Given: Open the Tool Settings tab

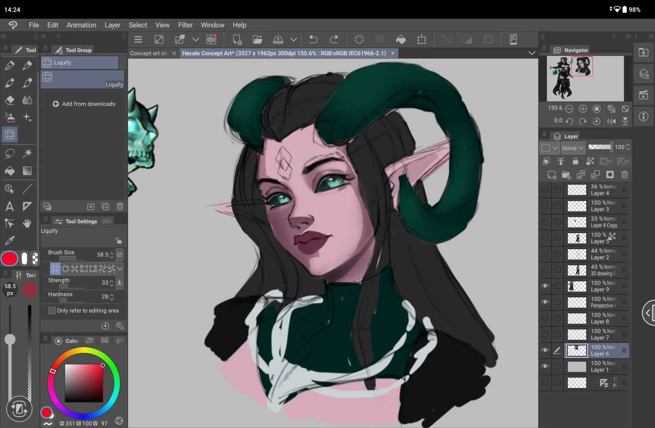Looking at the screenshot, I should [x=77, y=221].
